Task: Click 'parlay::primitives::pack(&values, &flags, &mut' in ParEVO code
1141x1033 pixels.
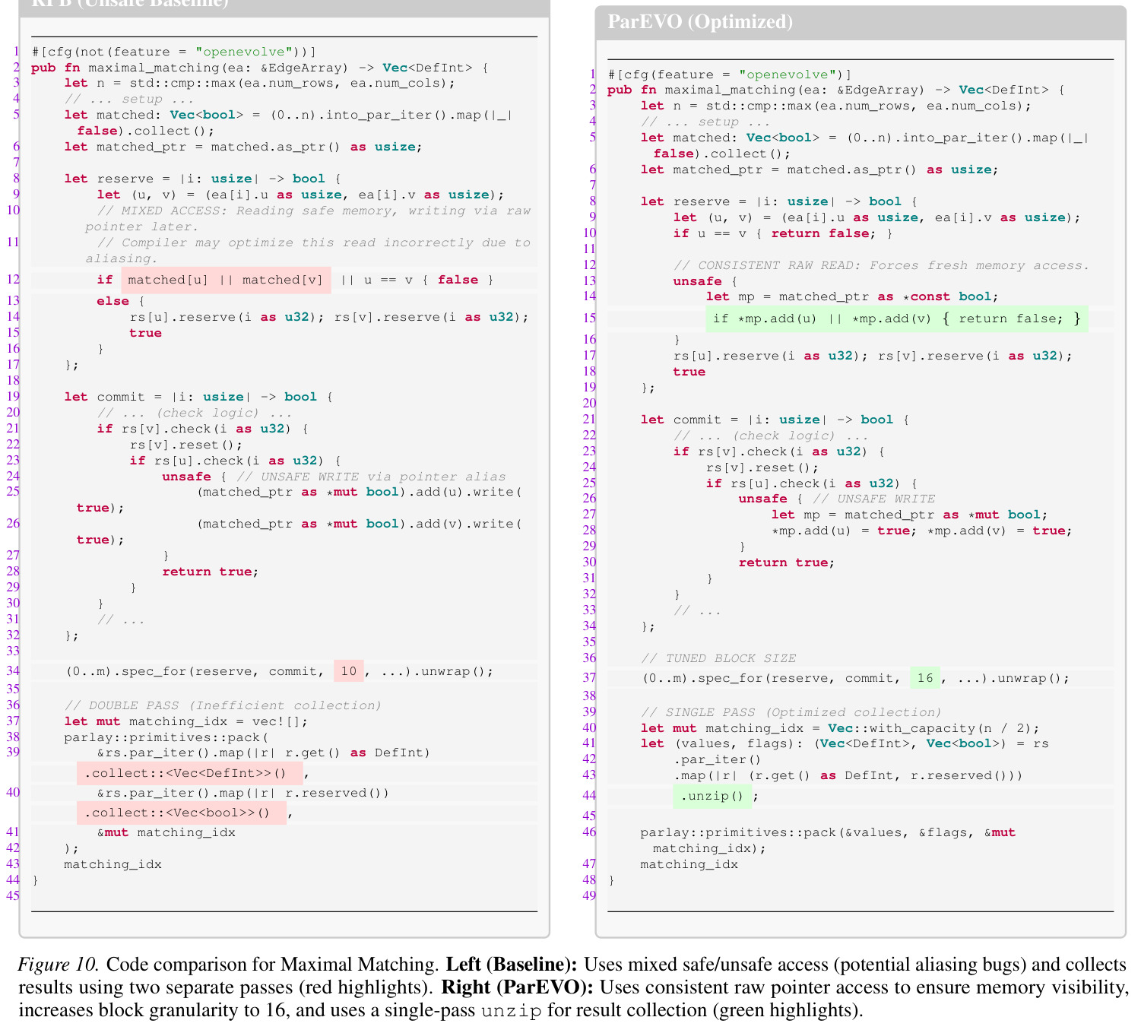Action: [828, 832]
